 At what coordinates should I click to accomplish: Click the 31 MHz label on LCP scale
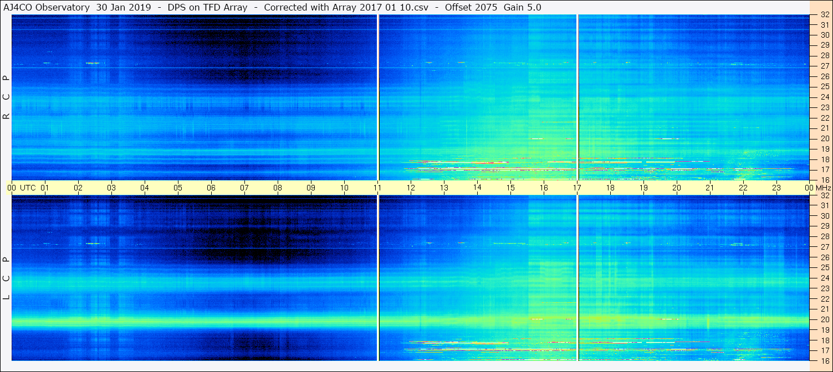825,205
